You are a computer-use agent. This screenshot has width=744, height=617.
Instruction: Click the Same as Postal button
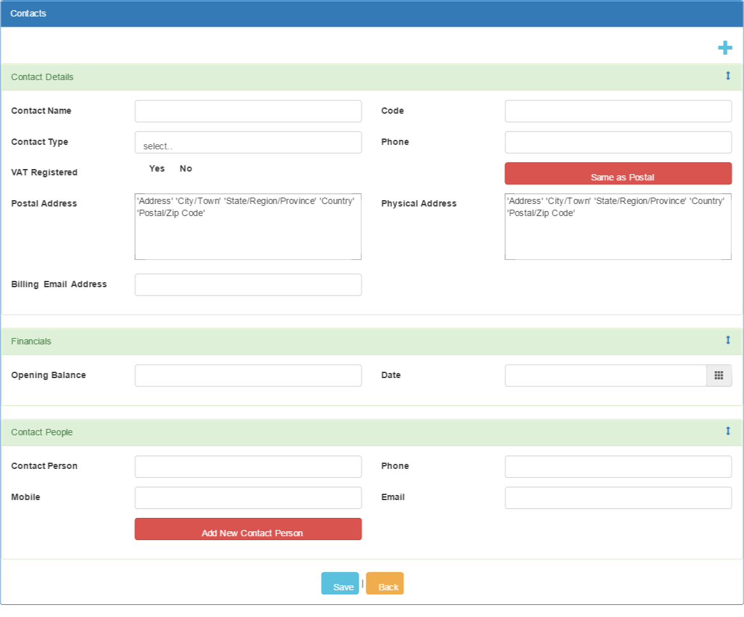tap(618, 173)
